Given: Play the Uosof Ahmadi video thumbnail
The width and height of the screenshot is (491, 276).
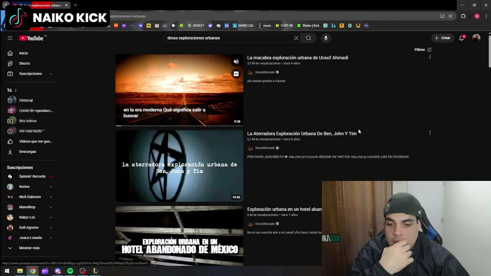Looking at the screenshot, I should click(x=179, y=90).
